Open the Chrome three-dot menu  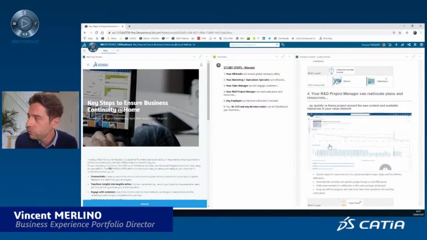pos(421,32)
